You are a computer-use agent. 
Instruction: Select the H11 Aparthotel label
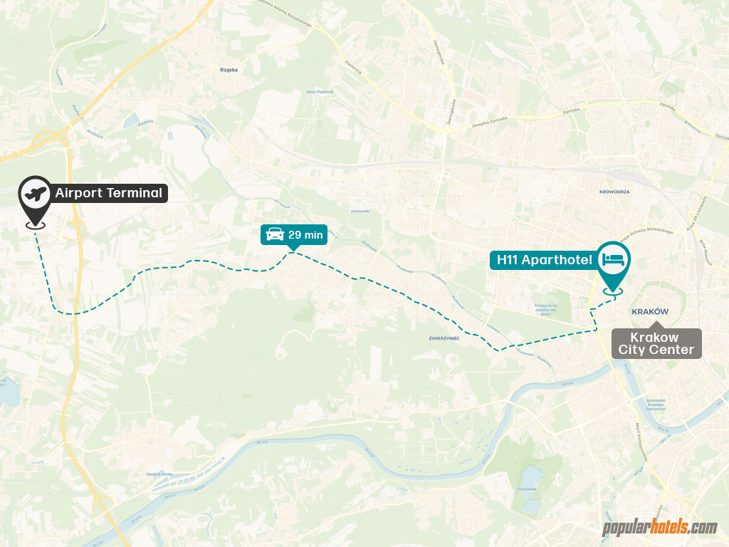click(x=545, y=259)
